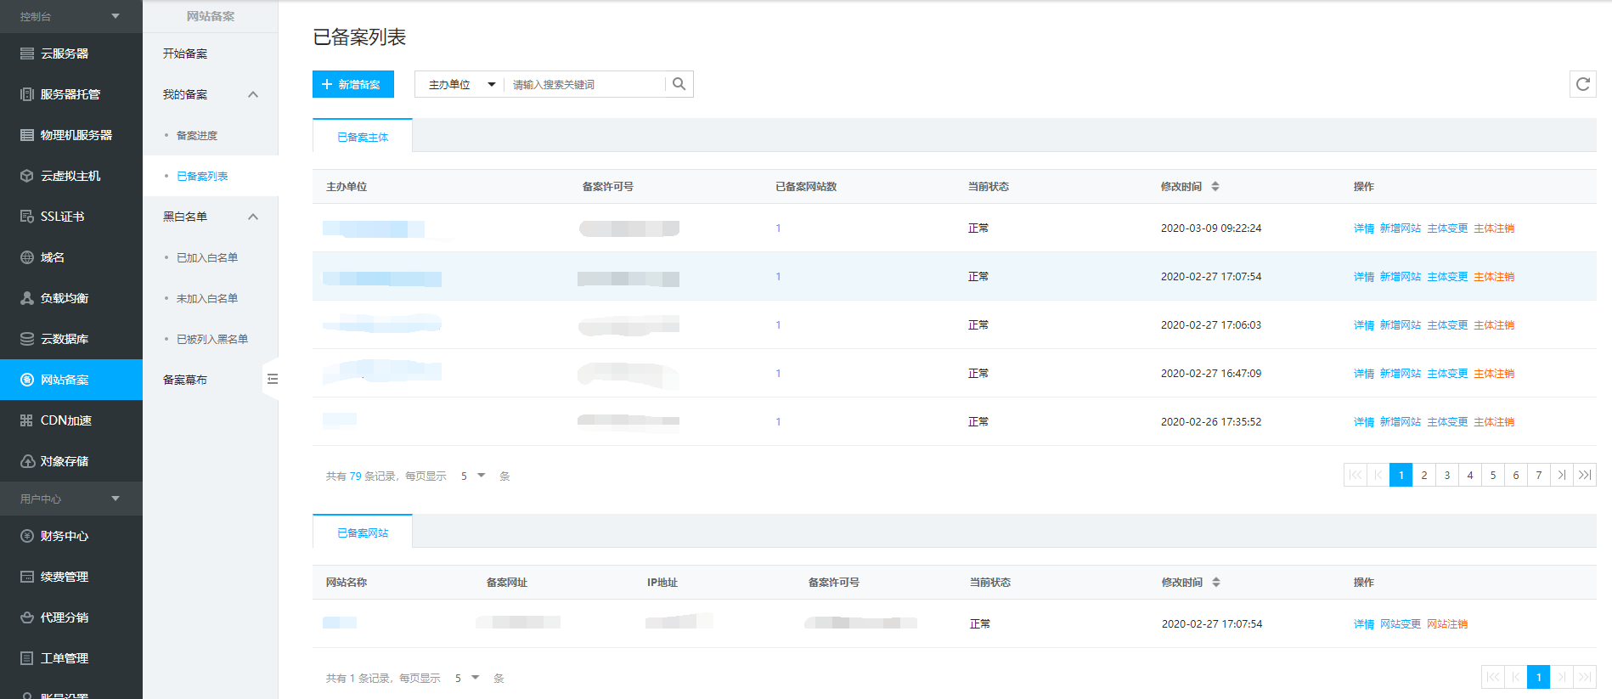Viewport: 1612px width, 699px height.
Task: Click the 新增备案 button
Action: click(352, 84)
